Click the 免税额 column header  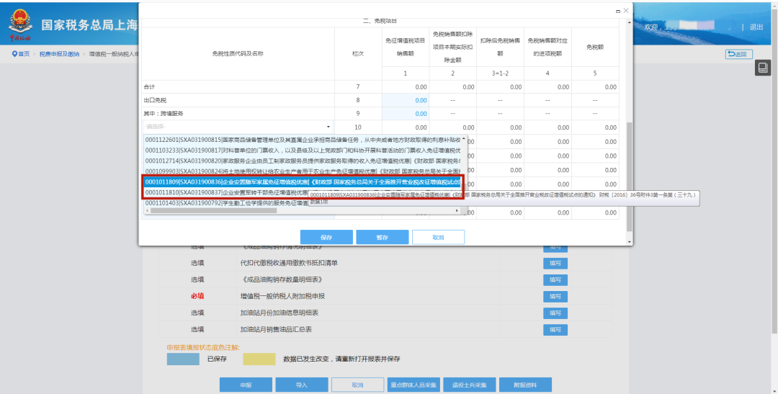(595, 47)
